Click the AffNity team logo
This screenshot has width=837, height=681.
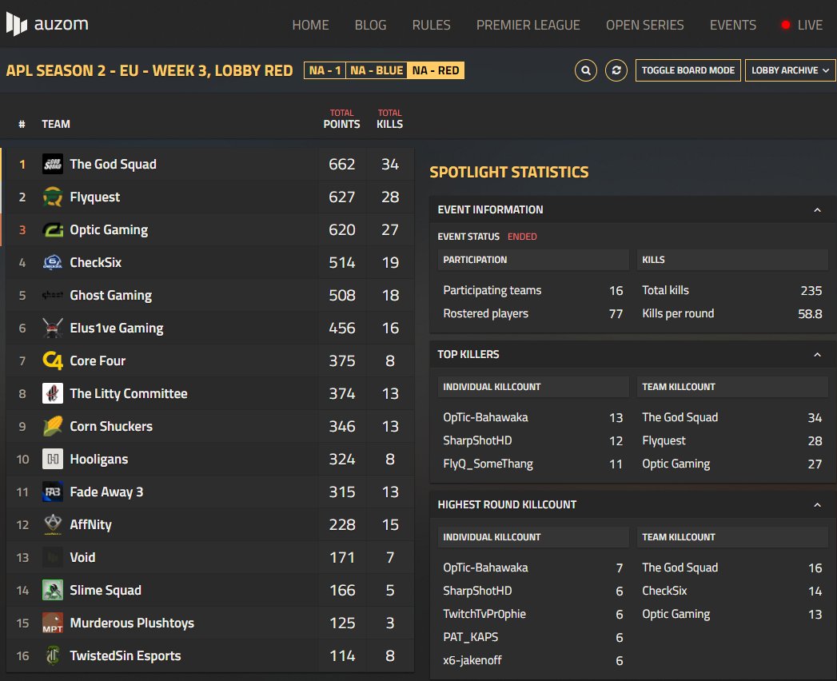tap(52, 524)
